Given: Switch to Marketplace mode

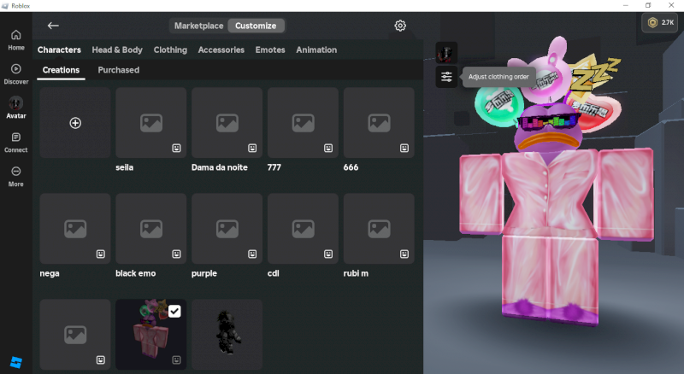Looking at the screenshot, I should (x=198, y=26).
